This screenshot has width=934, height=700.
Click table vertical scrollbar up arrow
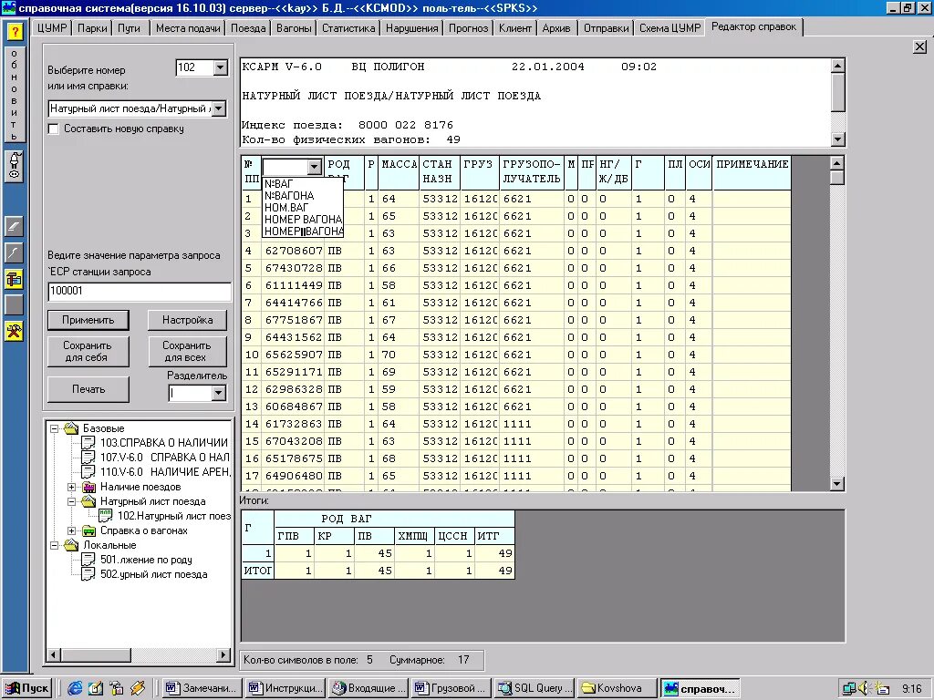[837, 163]
